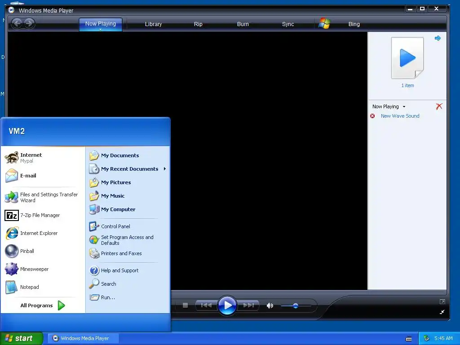This screenshot has height=345, width=460.
Task: Expand All Programs with the green arrow
Action: coord(61,305)
